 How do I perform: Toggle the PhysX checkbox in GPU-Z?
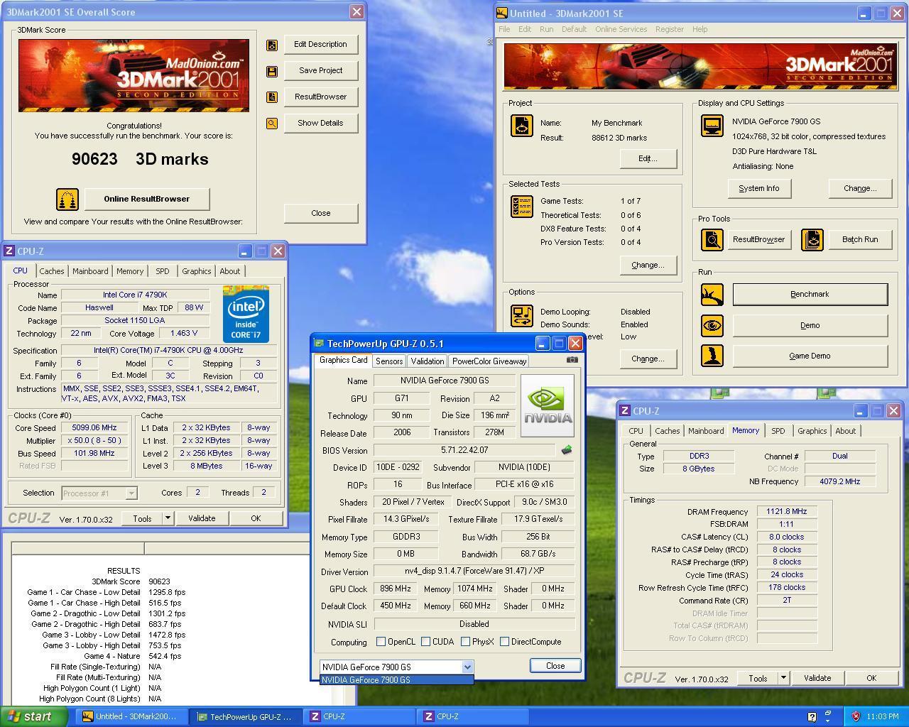point(466,642)
